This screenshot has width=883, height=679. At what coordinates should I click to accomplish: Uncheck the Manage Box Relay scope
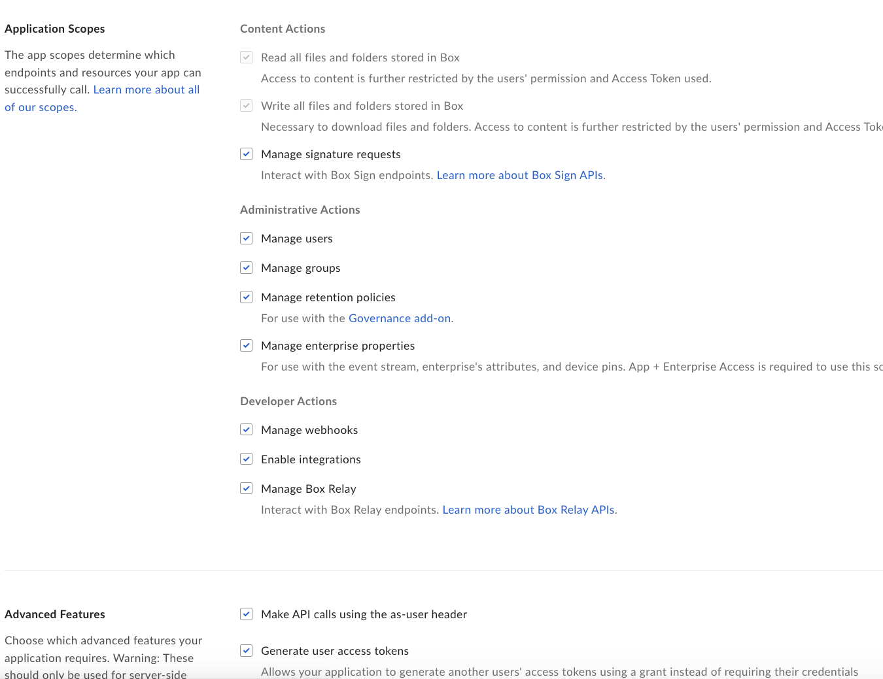tap(247, 489)
